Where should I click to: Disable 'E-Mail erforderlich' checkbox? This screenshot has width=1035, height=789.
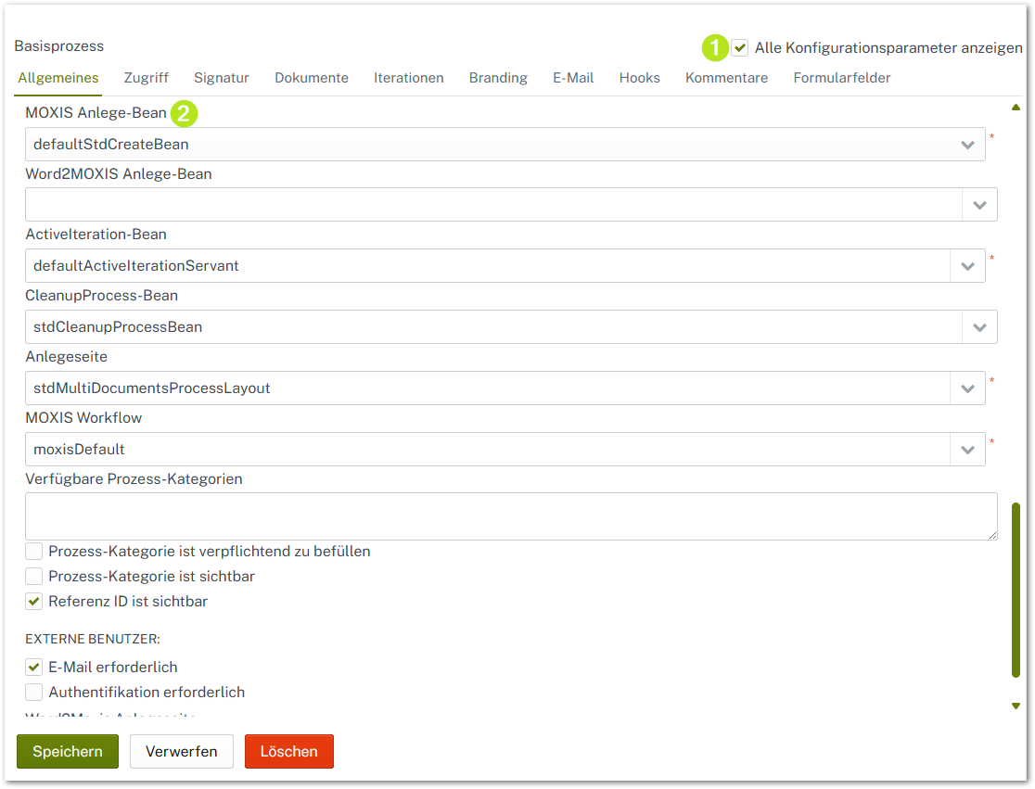pos(34,668)
